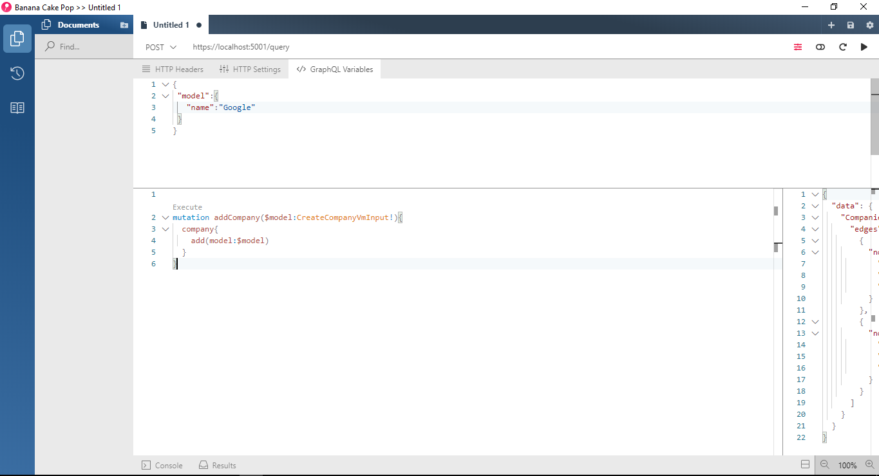
Task: Collapse line 2 of the mutation editor
Action: [x=165, y=217]
